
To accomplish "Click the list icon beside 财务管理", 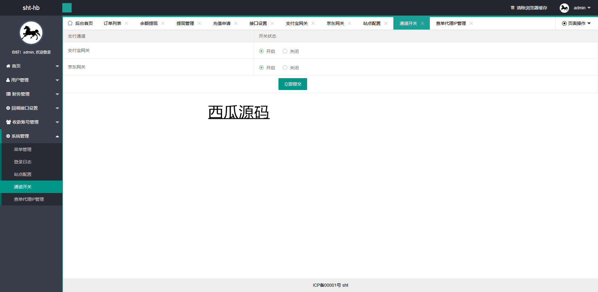I will pos(8,94).
